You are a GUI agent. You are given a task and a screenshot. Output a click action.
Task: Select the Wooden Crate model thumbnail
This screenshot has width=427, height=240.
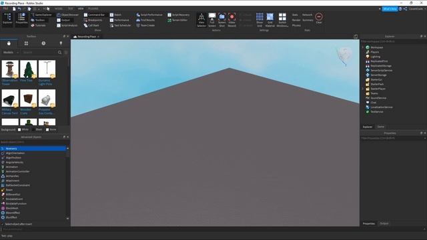pyautogui.click(x=28, y=98)
